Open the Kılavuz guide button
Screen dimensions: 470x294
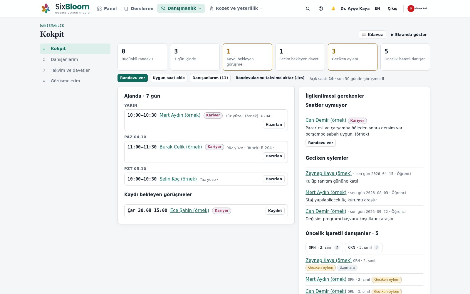click(x=372, y=34)
